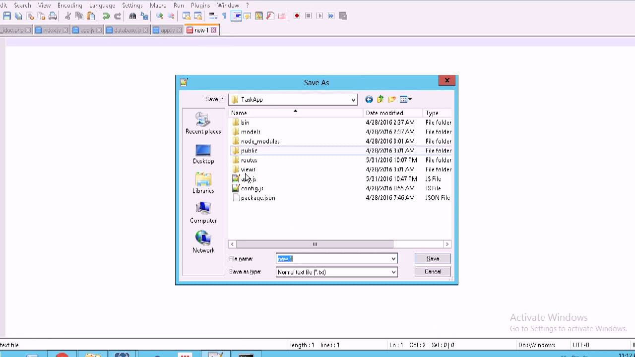Open the View Menu dropdown in Save As

(x=405, y=100)
